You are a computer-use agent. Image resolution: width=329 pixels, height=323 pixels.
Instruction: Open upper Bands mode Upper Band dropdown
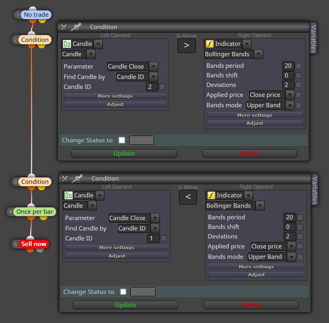tap(290, 105)
